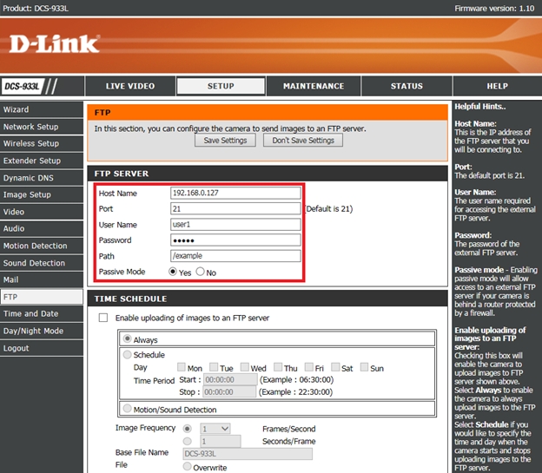542x473 pixels.
Task: Select Passive Mode Yes option
Action: point(172,272)
